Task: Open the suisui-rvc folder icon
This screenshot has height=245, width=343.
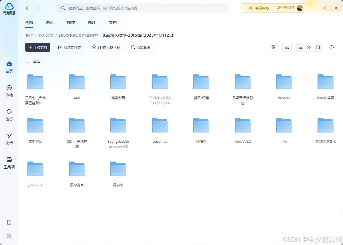Action: [160, 125]
